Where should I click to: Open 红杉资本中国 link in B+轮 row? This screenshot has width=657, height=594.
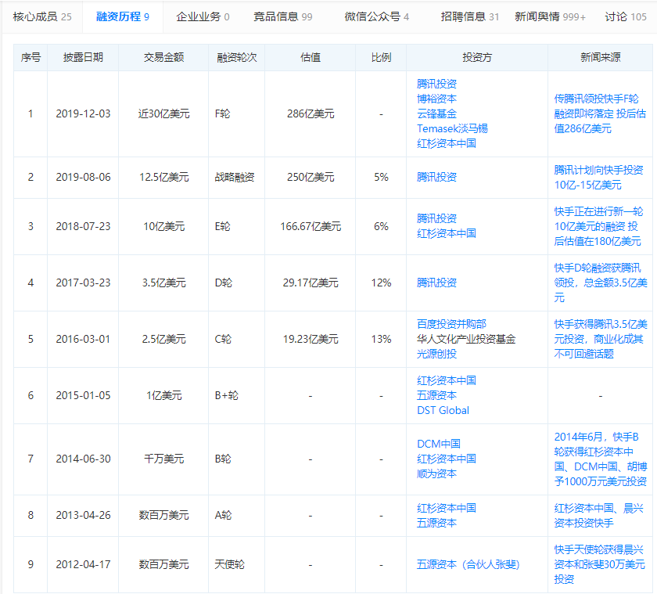point(447,380)
